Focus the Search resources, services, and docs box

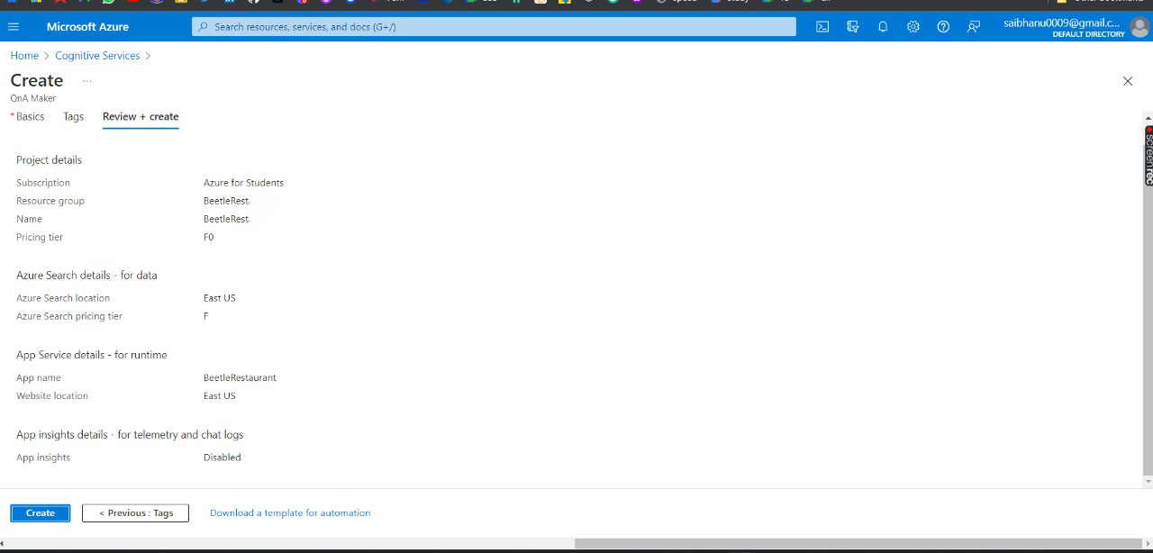(x=494, y=27)
